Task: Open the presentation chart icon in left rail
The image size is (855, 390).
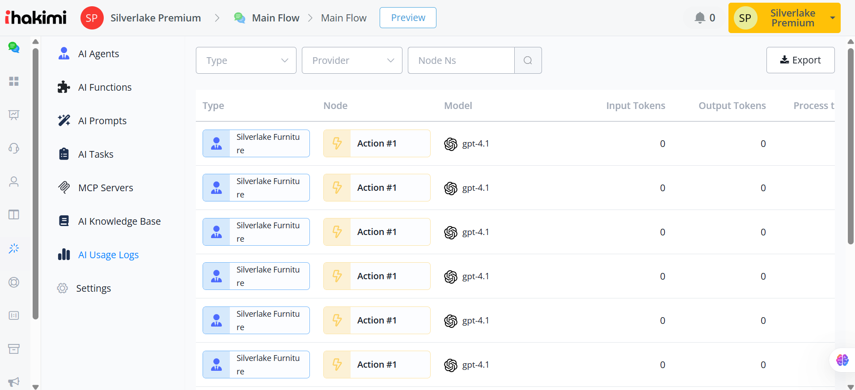Action: [14, 115]
